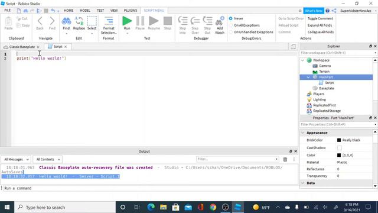Click Go to Script Error
Image resolution: width=378 pixels, height=213 pixels.
tap(291, 18)
